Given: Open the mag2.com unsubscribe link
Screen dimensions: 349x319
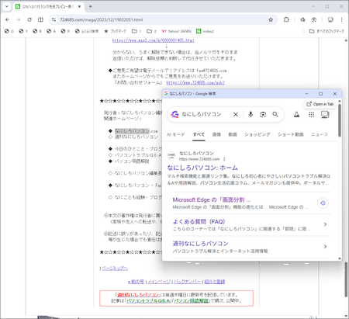Looking at the screenshot, I should pos(154,40).
